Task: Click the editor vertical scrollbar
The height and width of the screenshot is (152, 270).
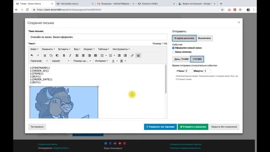Action: click(x=166, y=79)
